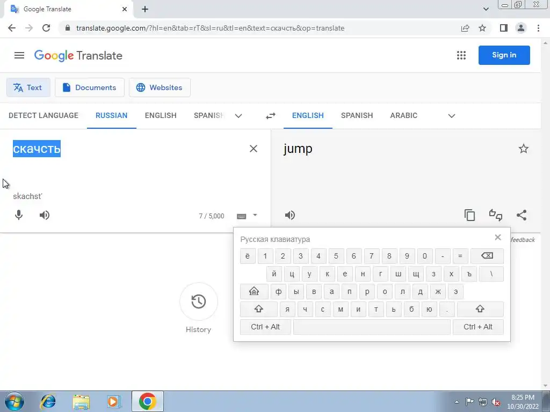Viewport: 550px width, 412px height.
Task: Open Windows Media Player from taskbar
Action: [114, 401]
